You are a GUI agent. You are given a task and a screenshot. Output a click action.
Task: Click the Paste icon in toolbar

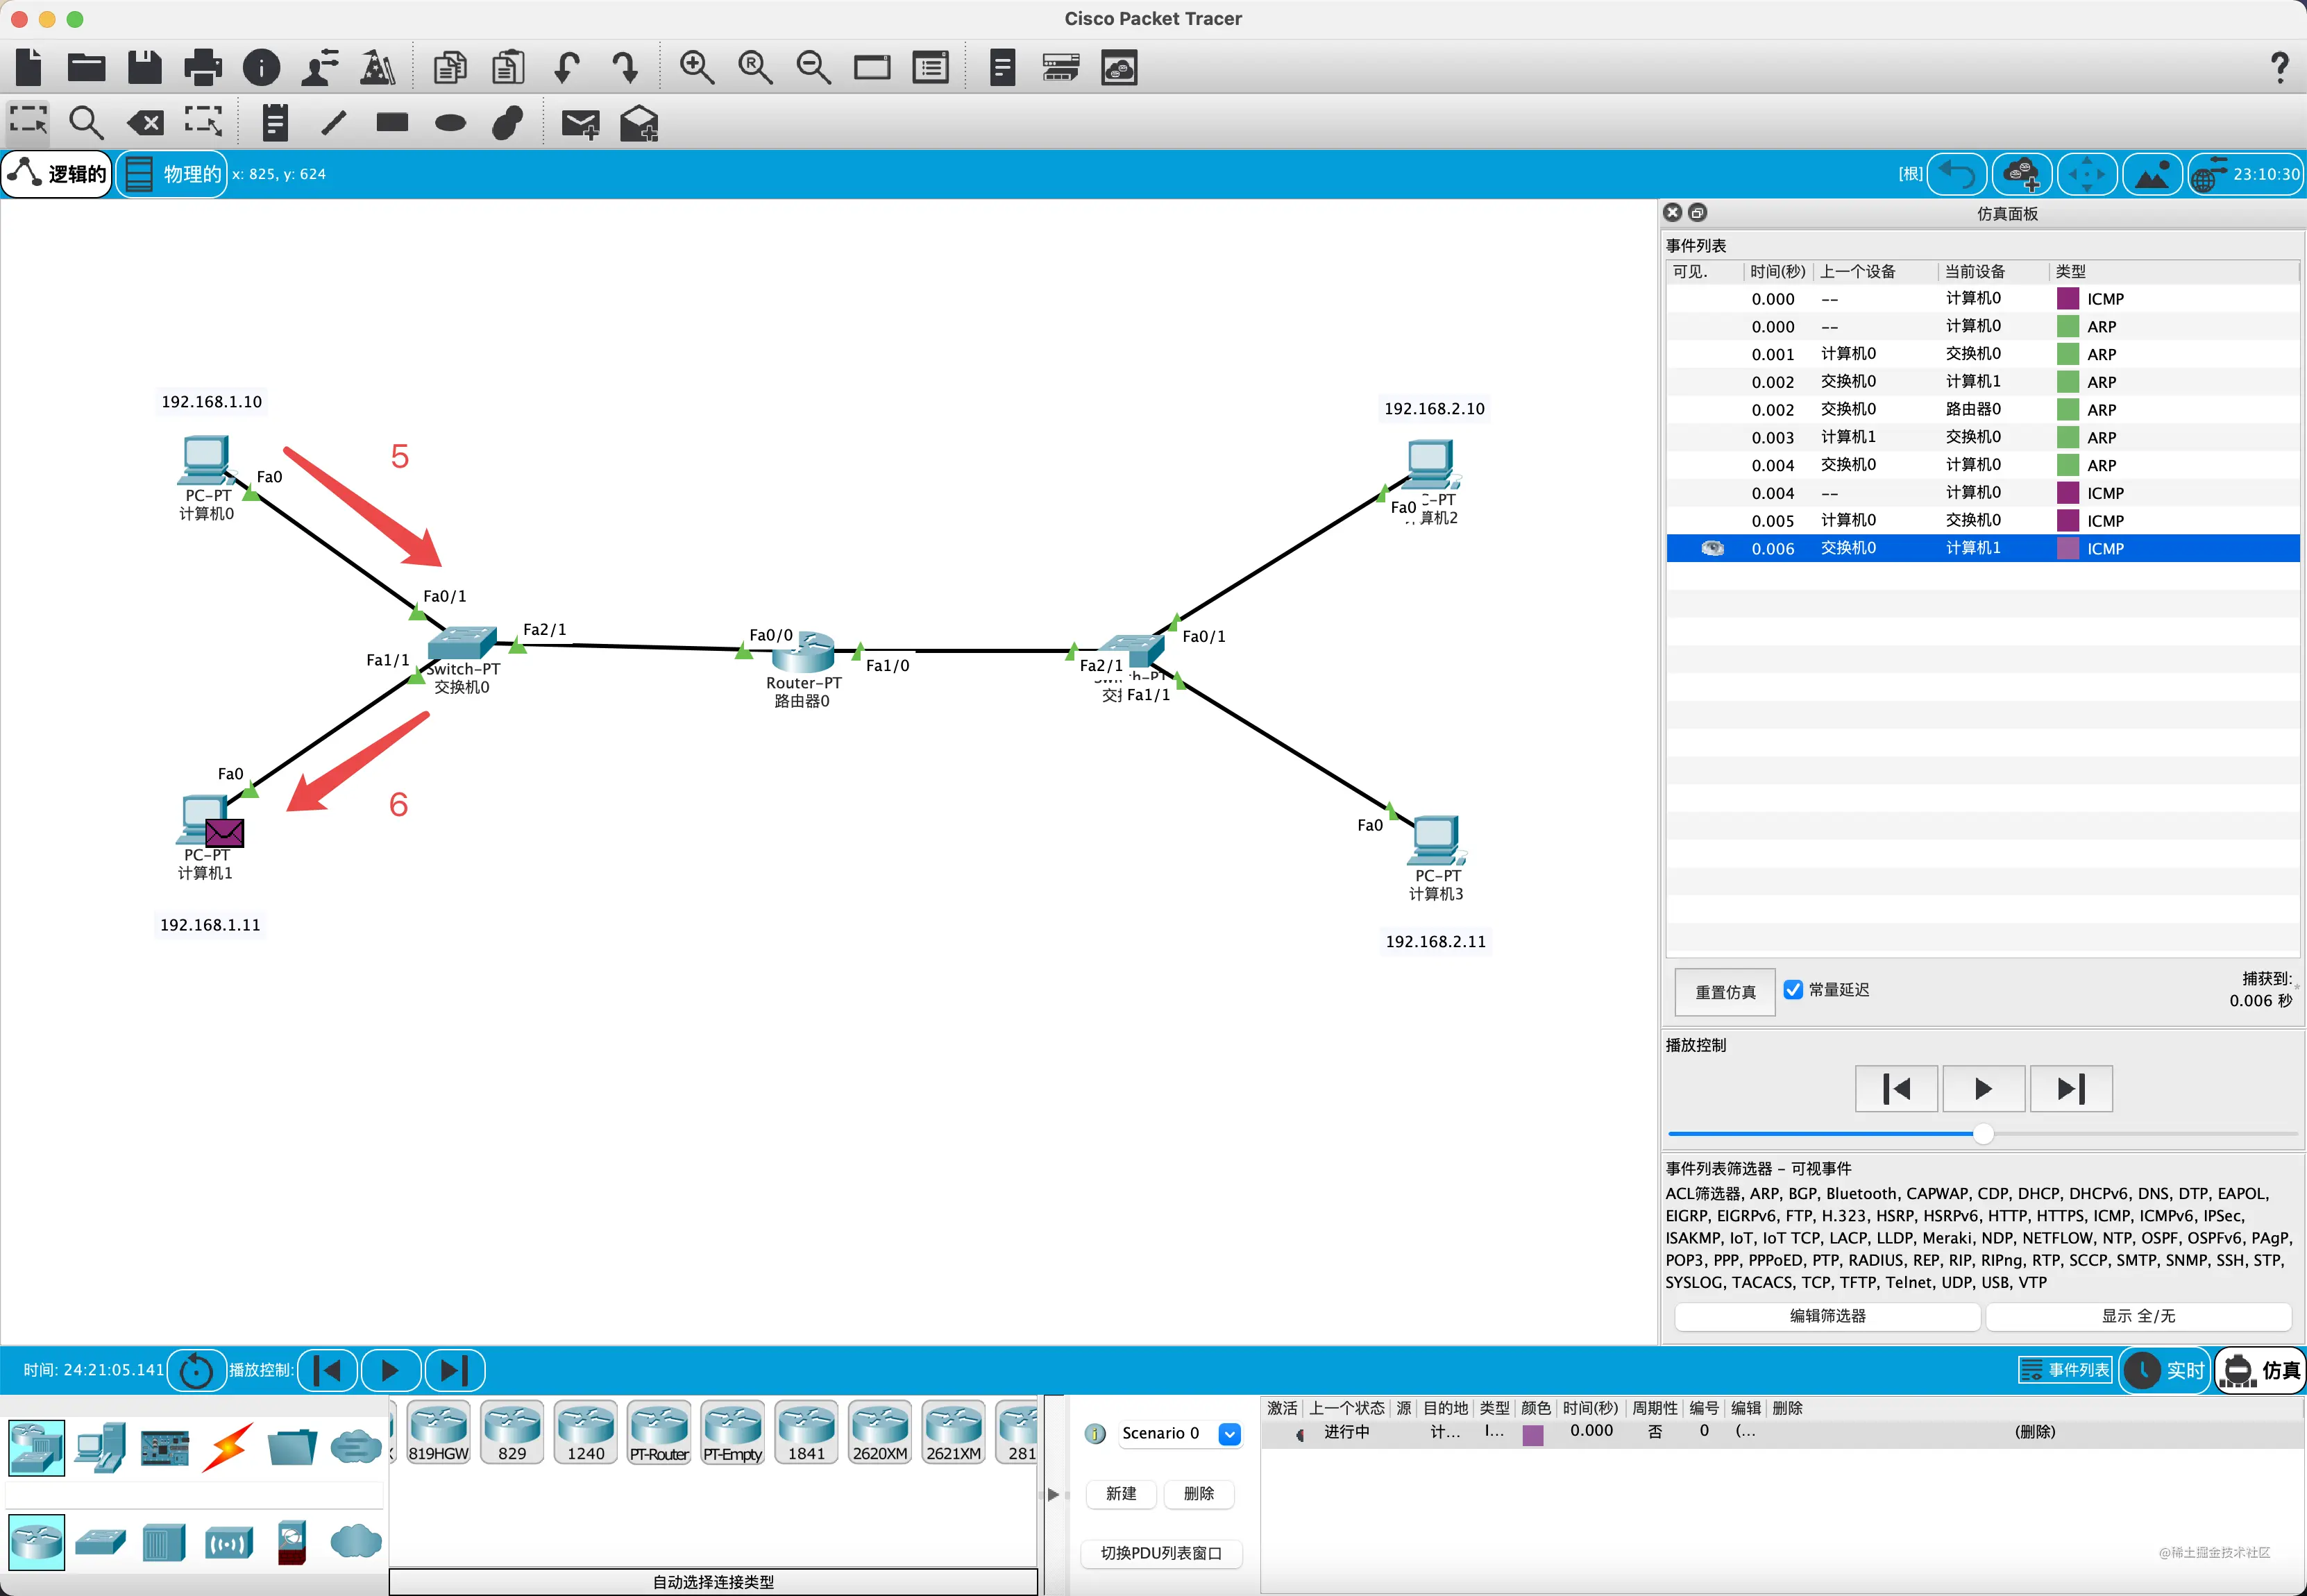pyautogui.click(x=508, y=67)
